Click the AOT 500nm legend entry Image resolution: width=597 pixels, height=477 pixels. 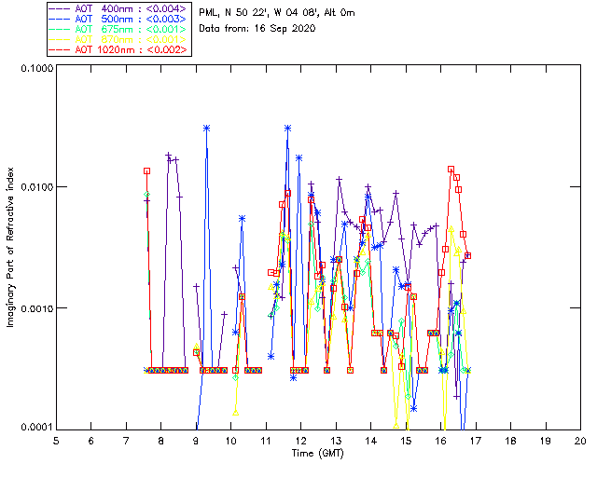tap(118, 19)
